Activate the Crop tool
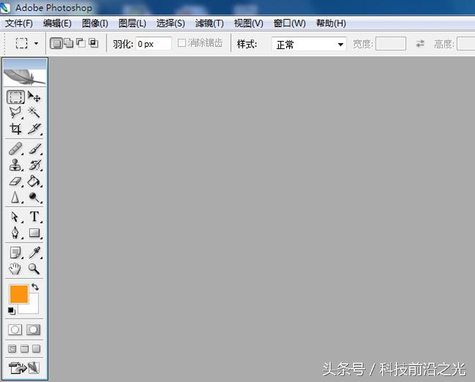The width and height of the screenshot is (475, 382). [16, 129]
